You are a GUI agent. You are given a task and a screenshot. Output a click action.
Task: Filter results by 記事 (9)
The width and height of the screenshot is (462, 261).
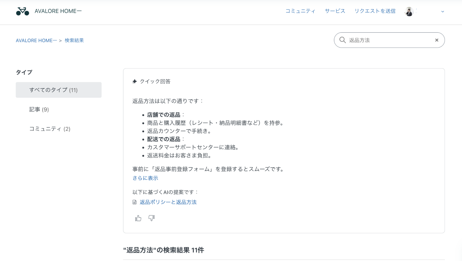pos(39,110)
